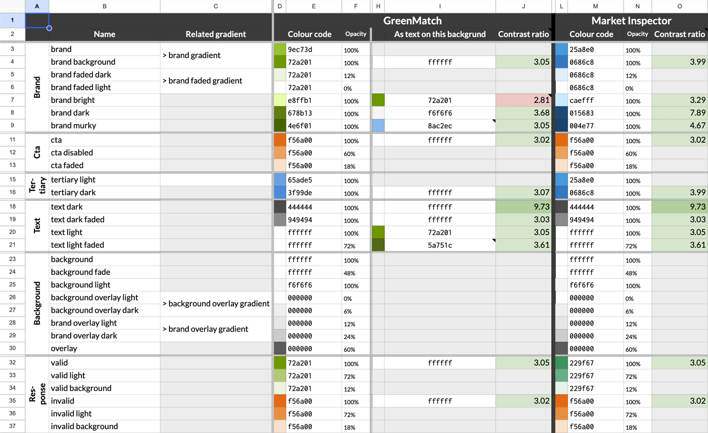Select the 'invalid background' name cell
The width and height of the screenshot is (708, 433).
pos(104,427)
